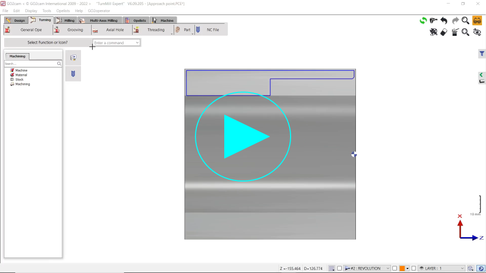Screen dimensions: 486x273
Task: Pick the eraser tool icon
Action: (x=444, y=32)
